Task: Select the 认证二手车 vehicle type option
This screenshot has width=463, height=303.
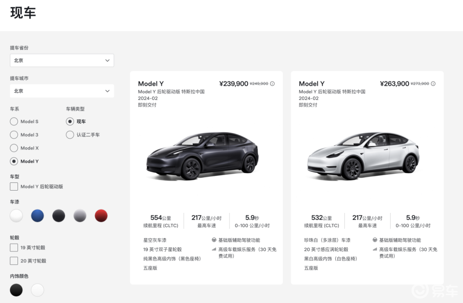Action: (x=70, y=135)
